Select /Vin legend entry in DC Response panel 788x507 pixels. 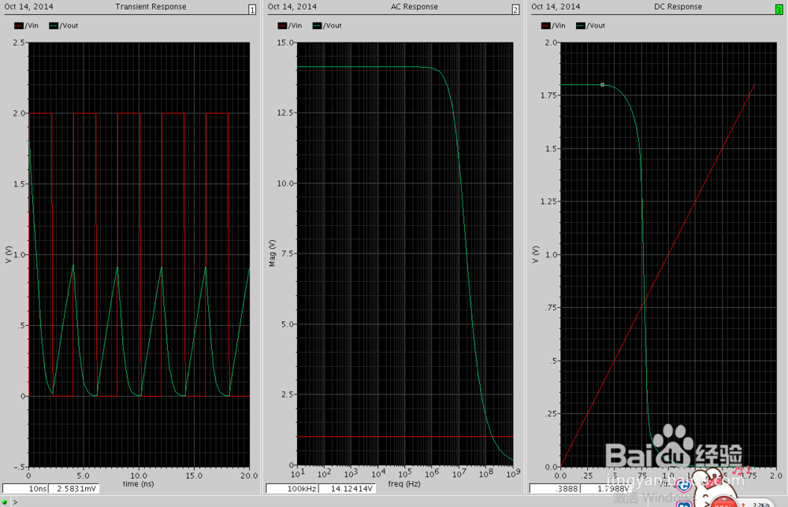553,26
